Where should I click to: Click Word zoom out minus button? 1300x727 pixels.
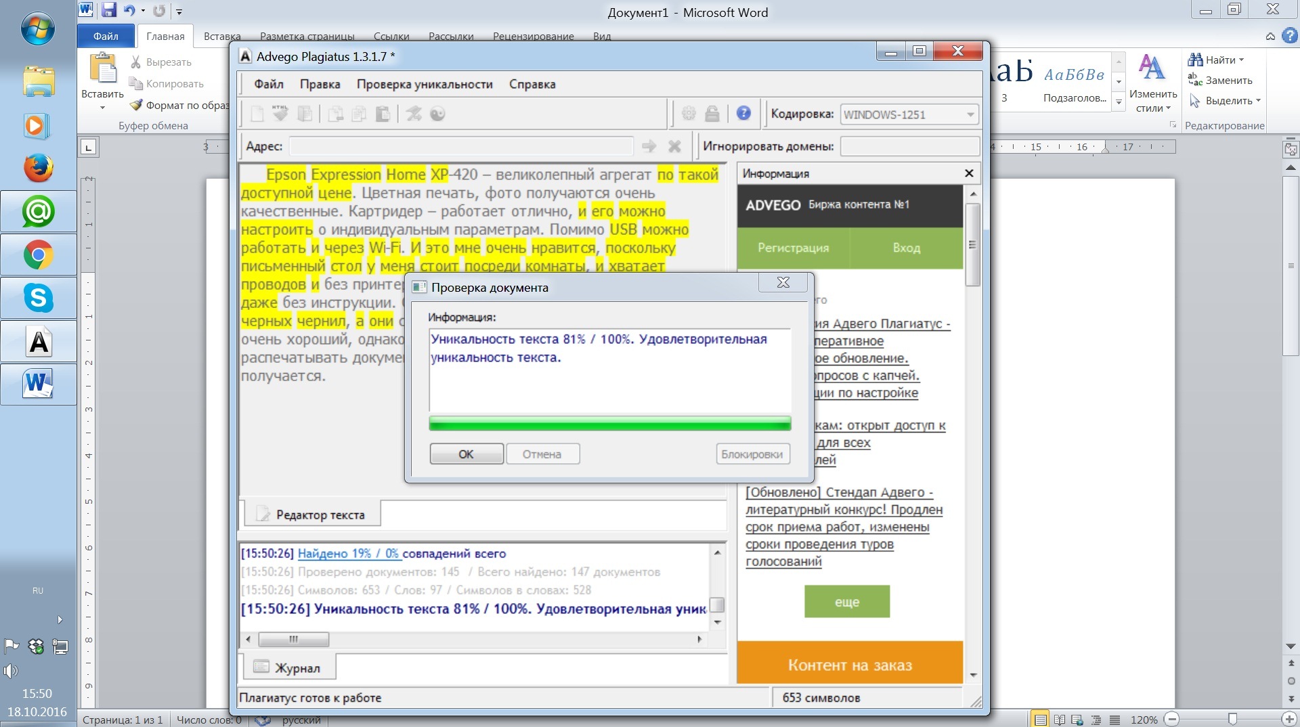point(1173,720)
